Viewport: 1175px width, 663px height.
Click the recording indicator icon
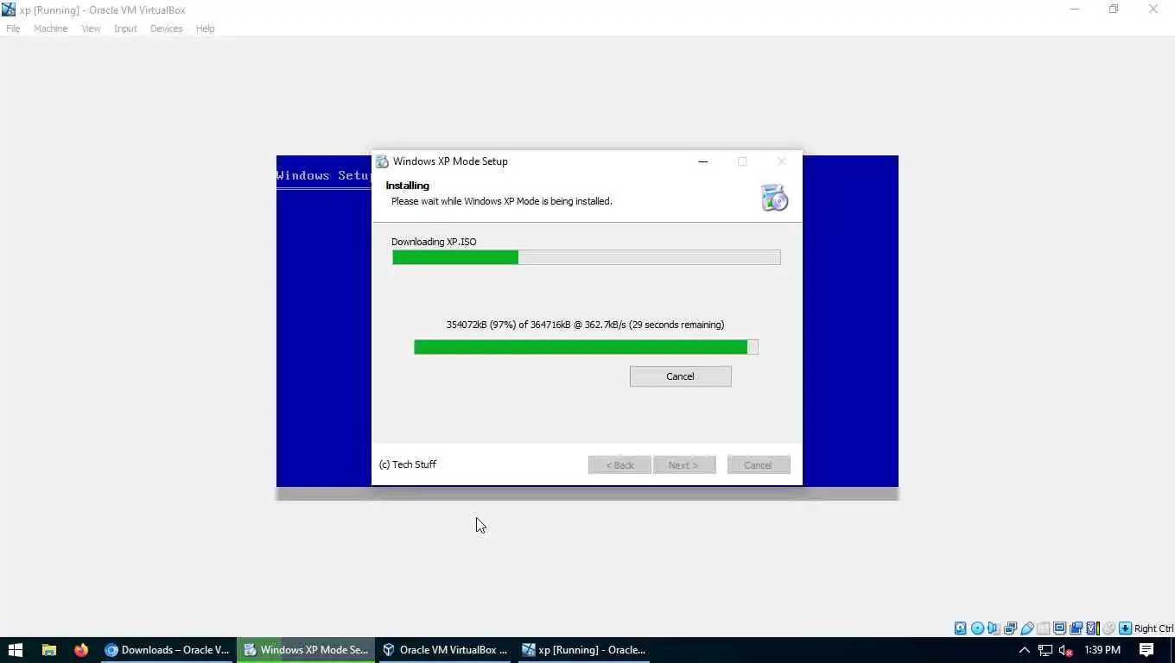click(x=1076, y=628)
